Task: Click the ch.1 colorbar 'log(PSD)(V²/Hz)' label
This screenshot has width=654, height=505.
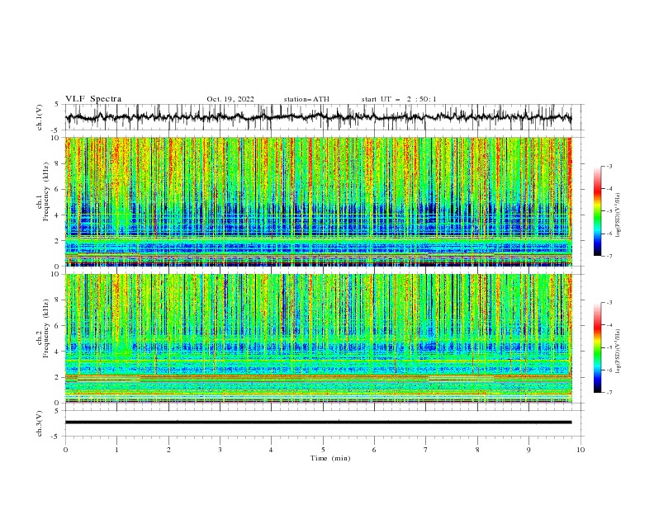Action: (618, 215)
